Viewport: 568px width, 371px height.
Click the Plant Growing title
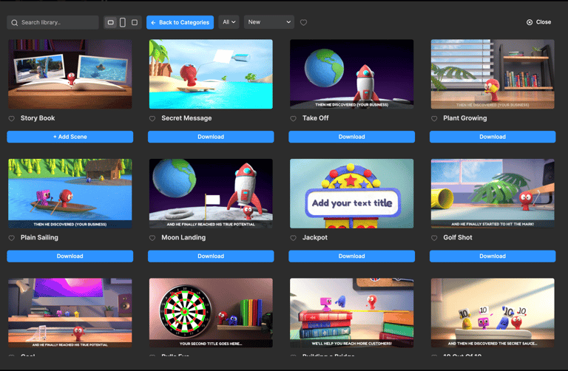(465, 118)
